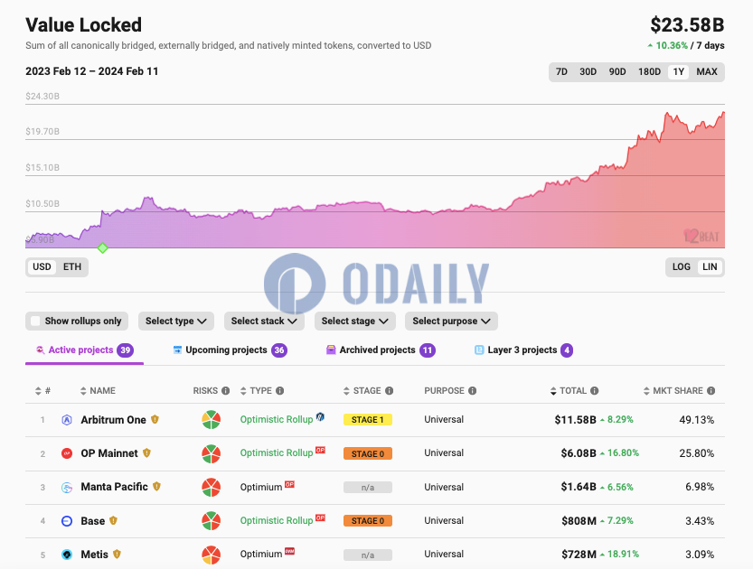Click the OP stack badge in Base row
The width and height of the screenshot is (753, 569).
[320, 518]
